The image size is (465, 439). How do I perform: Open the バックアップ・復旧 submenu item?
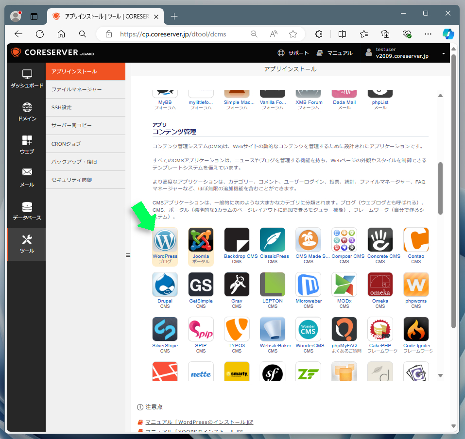pos(86,162)
